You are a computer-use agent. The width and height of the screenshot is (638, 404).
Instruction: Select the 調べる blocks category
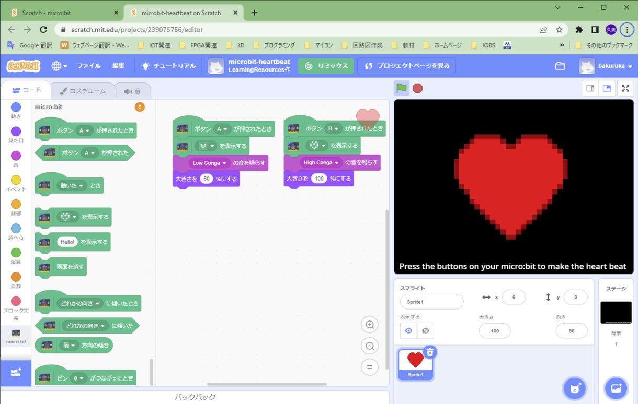16,232
